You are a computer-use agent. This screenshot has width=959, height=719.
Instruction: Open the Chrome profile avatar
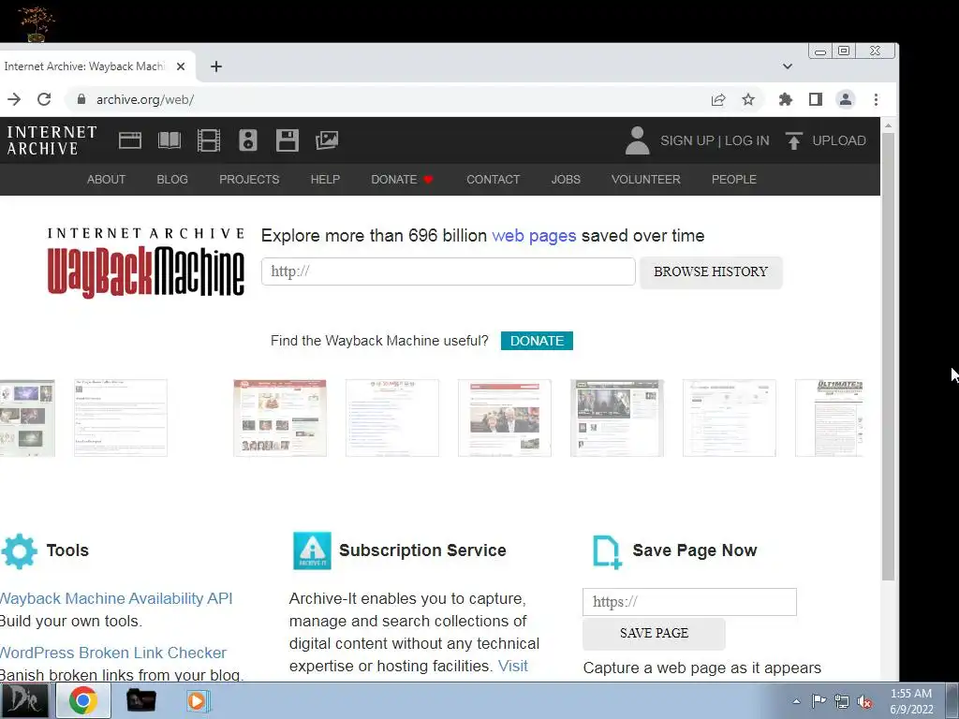(846, 99)
